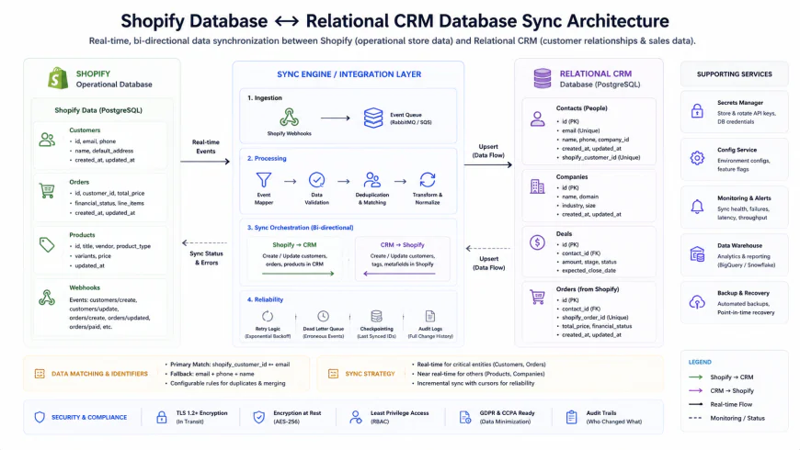Click the Data Matching & Identifiers icon

(40, 374)
